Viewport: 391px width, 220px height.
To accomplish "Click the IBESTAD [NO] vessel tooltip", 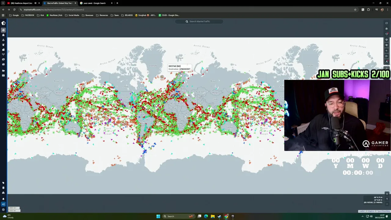I will click(180, 68).
